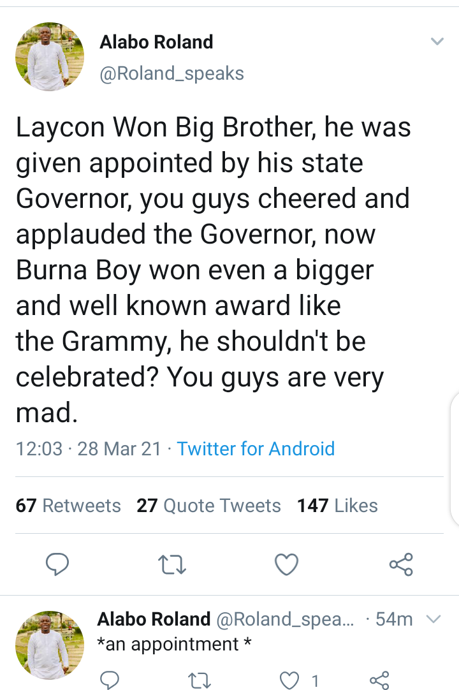This screenshot has height=690, width=459.
Task: Reply to the 'an appointment' tweet
Action: (x=110, y=680)
